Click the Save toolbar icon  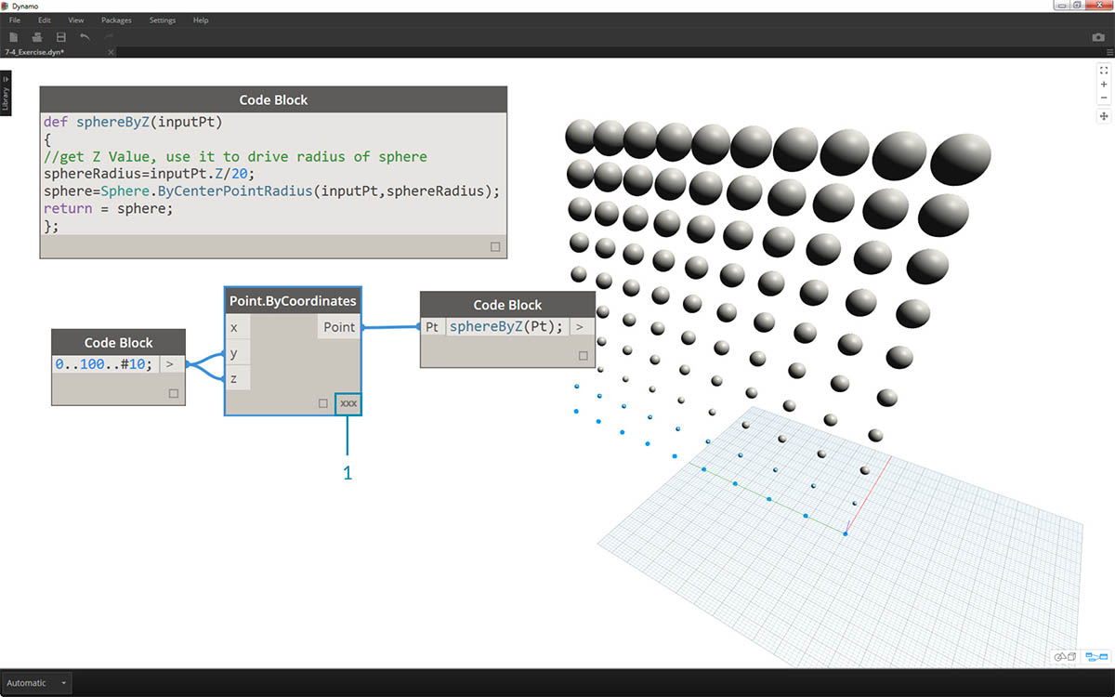[x=61, y=37]
